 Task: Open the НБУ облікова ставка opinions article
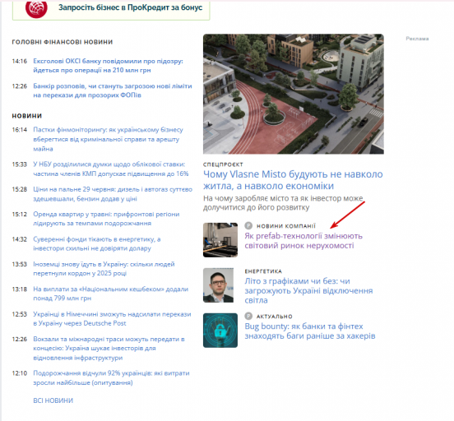click(x=111, y=169)
